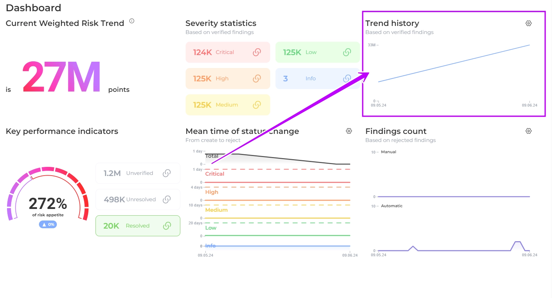Select the 125K Low findings card
Viewport: 552px width, 298px height.
coord(305,52)
